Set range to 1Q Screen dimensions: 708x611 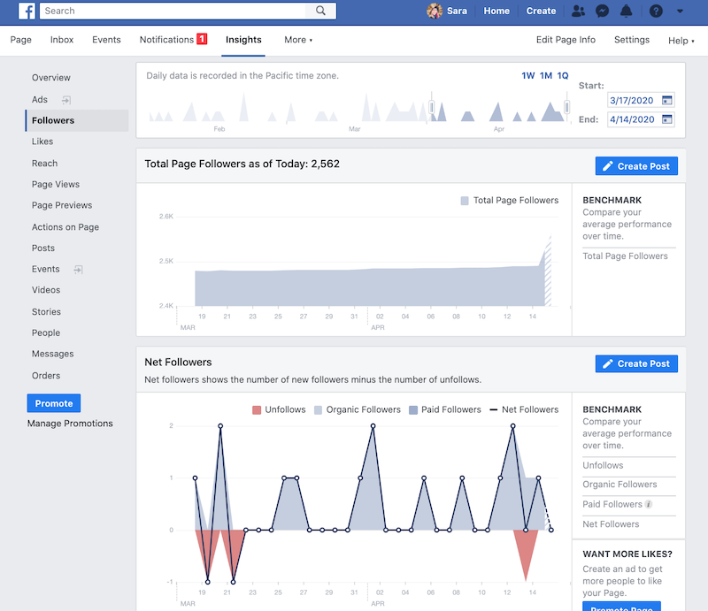(563, 76)
